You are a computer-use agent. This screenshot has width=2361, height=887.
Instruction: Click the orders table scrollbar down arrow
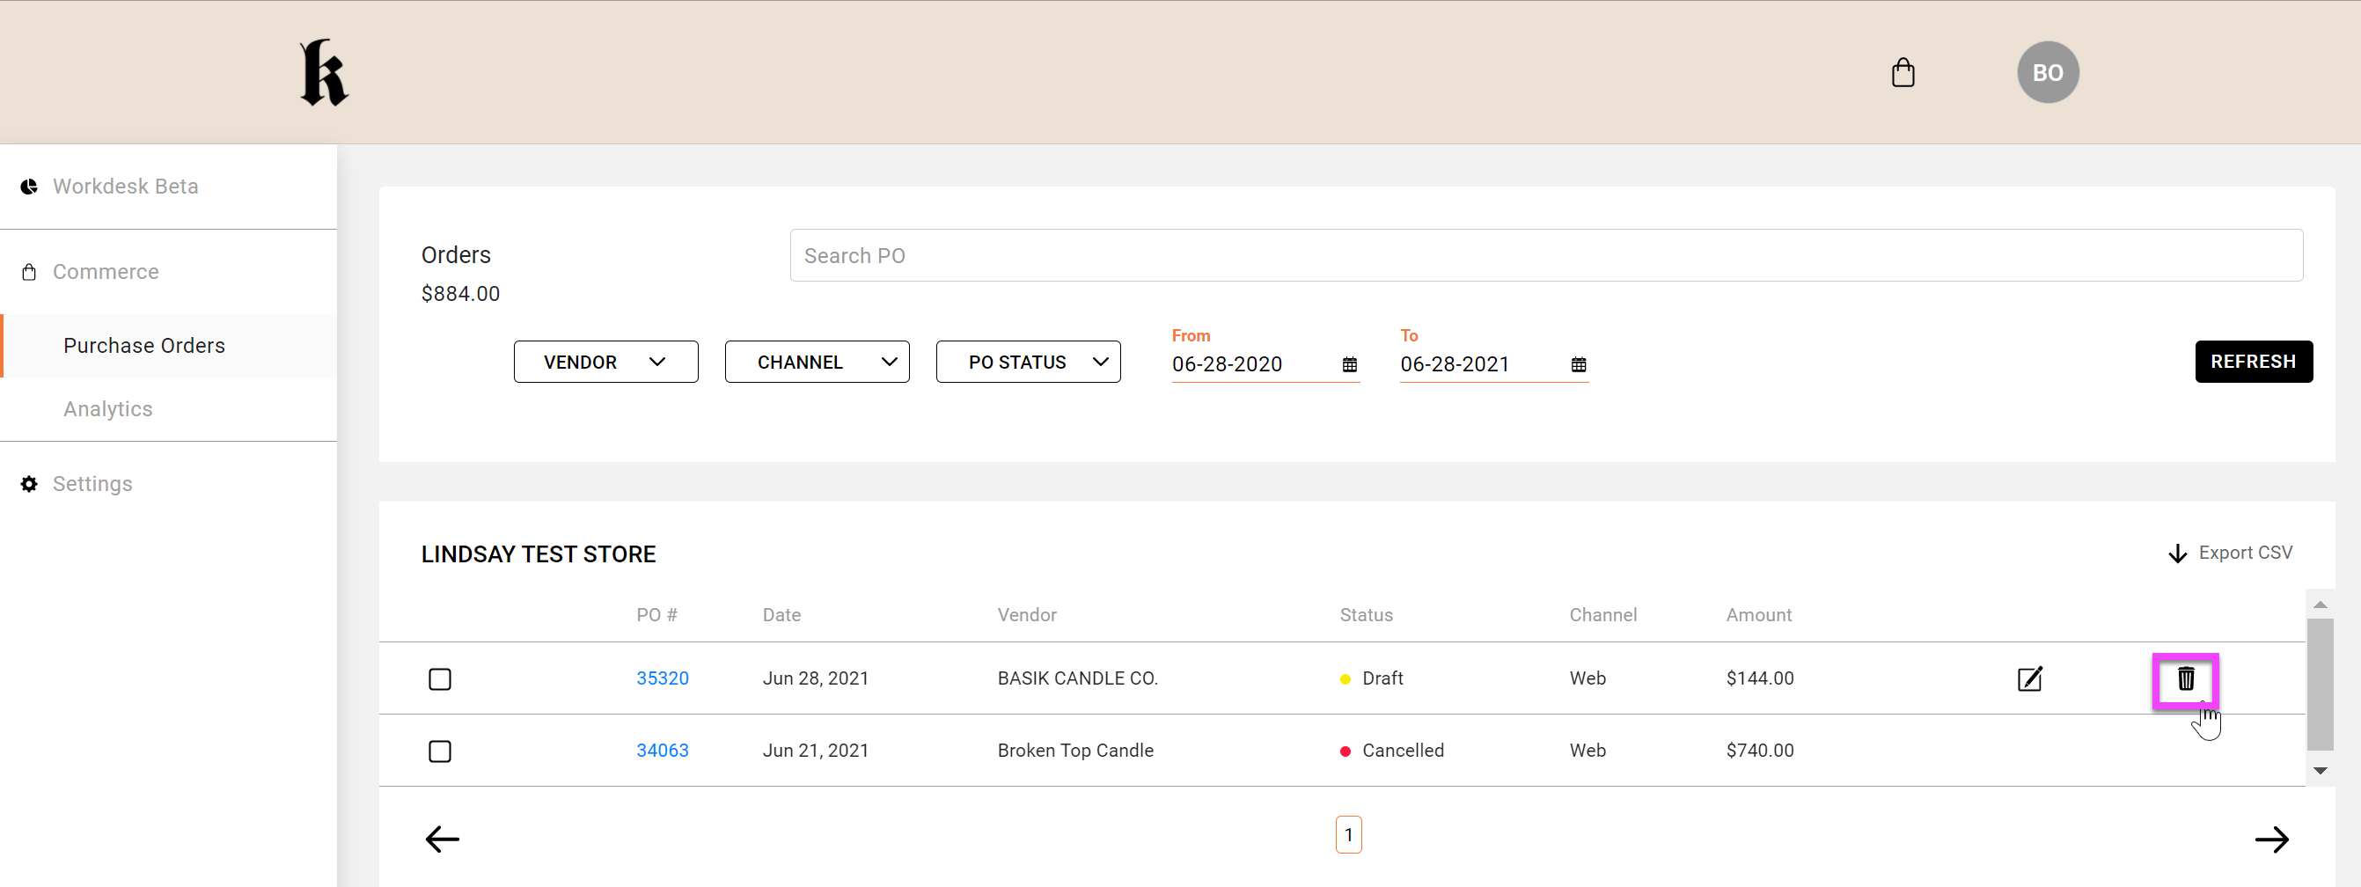(x=2319, y=771)
